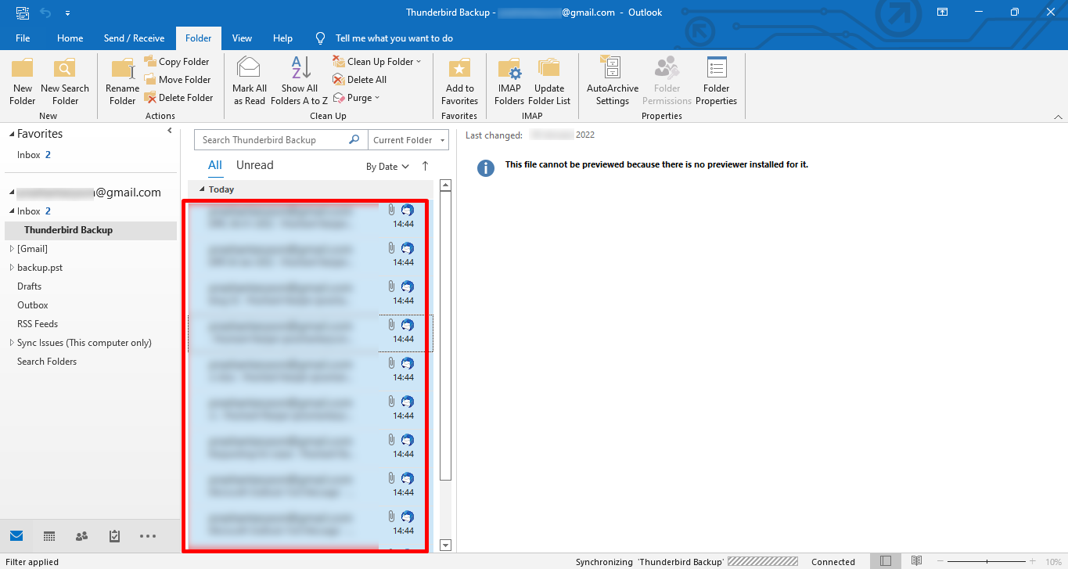
Task: Mark All as Read
Action: [x=250, y=81]
